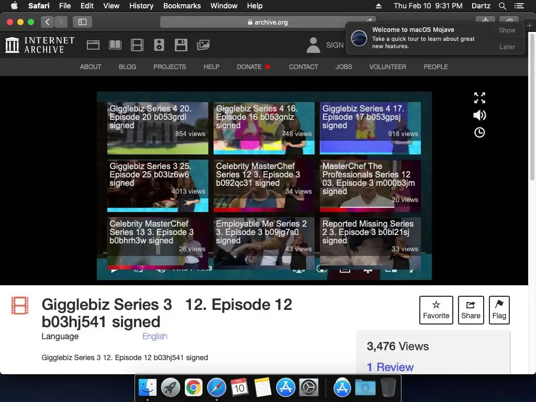Image resolution: width=536 pixels, height=402 pixels.
Task: Open Google Chrome from the Dock
Action: (x=194, y=388)
